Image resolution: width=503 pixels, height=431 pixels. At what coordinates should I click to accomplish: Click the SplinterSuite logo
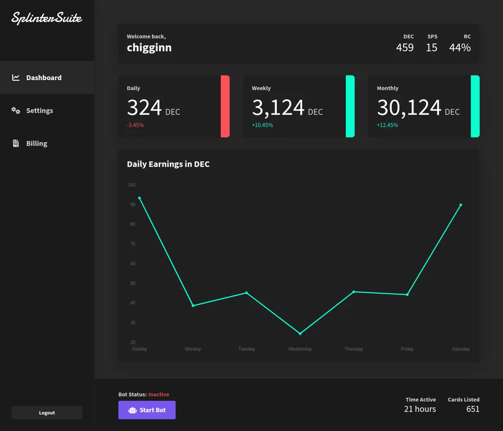47,18
